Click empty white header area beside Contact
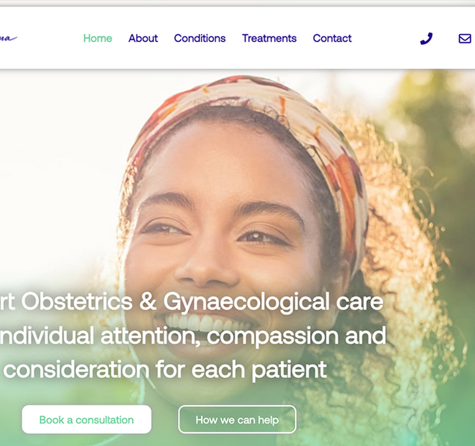Viewport: 475px width, 446px height. click(x=385, y=38)
